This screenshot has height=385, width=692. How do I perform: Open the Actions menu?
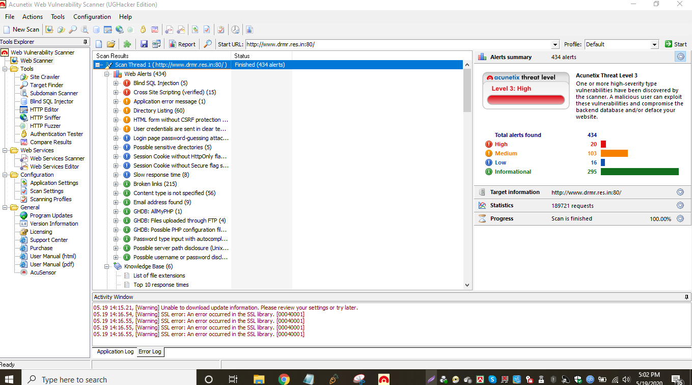click(33, 17)
